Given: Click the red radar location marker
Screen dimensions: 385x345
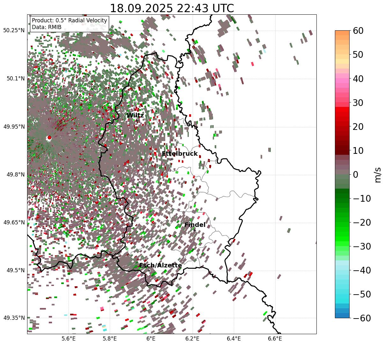Looking at the screenshot, I should pos(49,138).
